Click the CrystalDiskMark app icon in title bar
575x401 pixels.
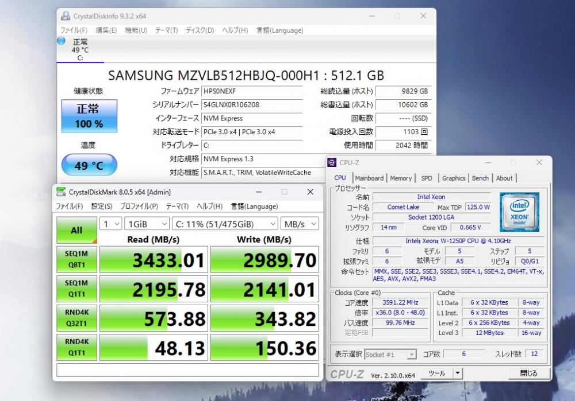[60, 192]
